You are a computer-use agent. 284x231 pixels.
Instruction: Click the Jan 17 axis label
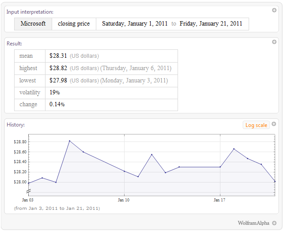[220, 200]
